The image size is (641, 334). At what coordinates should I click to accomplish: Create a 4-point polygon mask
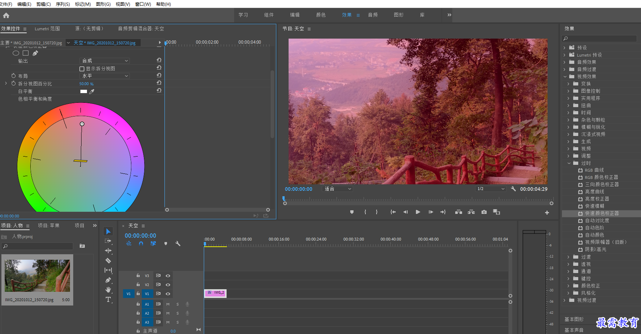point(26,53)
